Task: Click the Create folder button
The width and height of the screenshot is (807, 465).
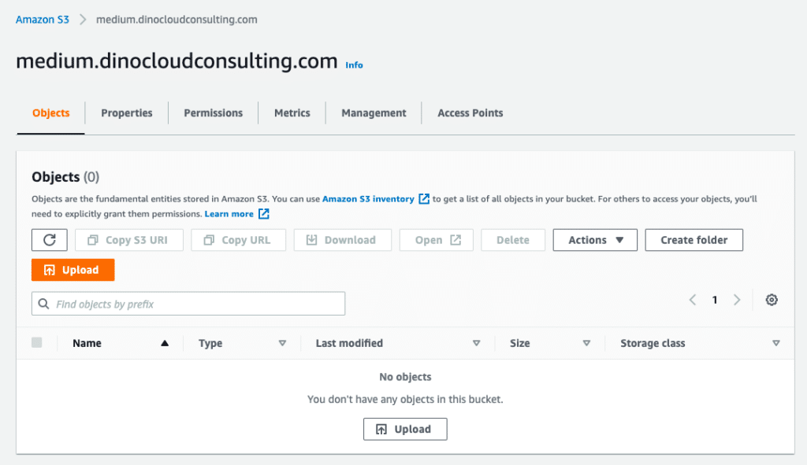Action: (694, 240)
